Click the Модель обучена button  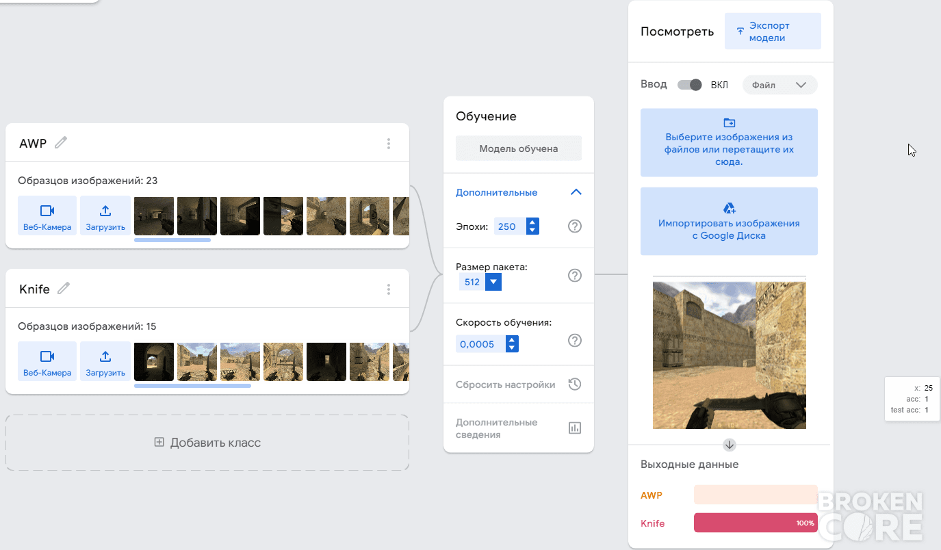coord(519,148)
